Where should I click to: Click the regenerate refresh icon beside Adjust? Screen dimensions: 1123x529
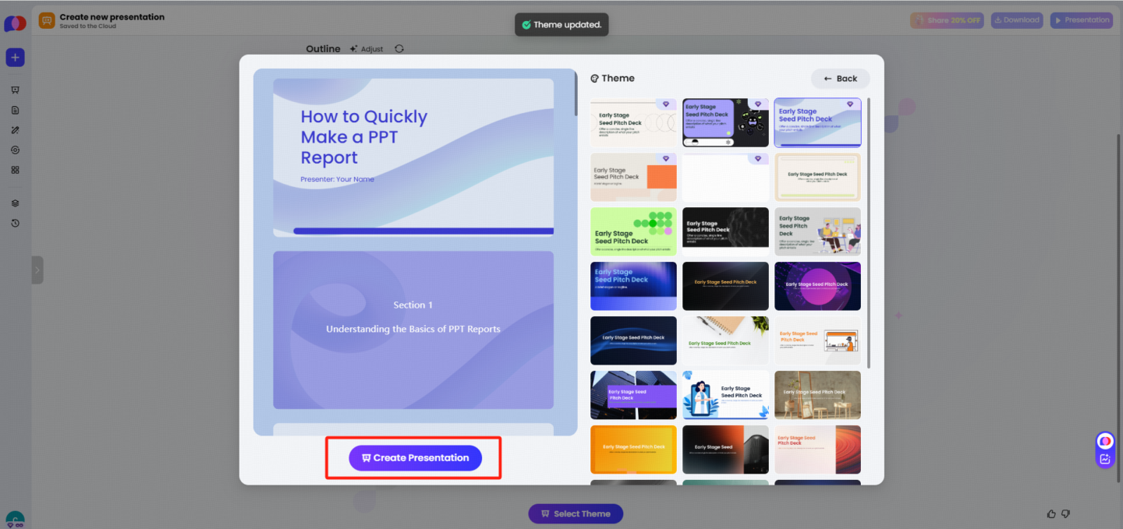pyautogui.click(x=399, y=48)
